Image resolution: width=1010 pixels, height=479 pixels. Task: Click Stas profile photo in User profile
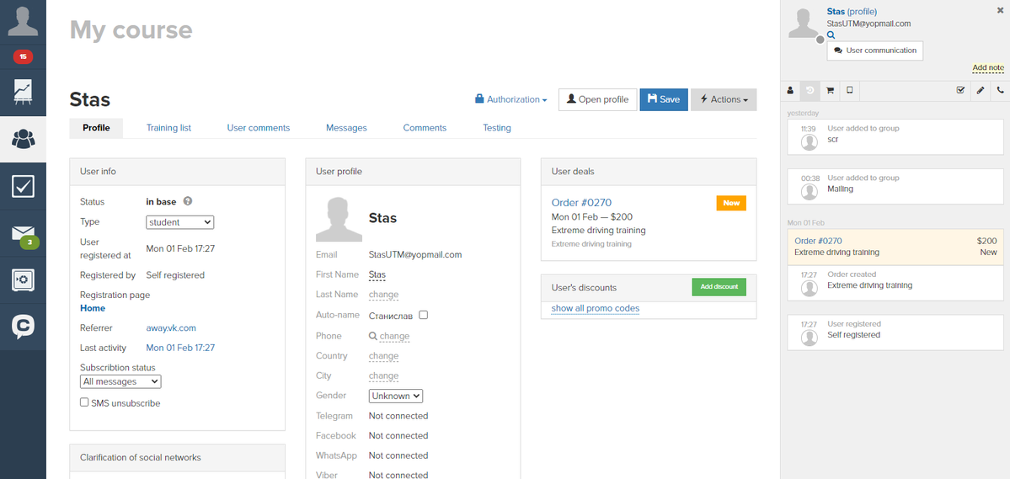point(338,220)
